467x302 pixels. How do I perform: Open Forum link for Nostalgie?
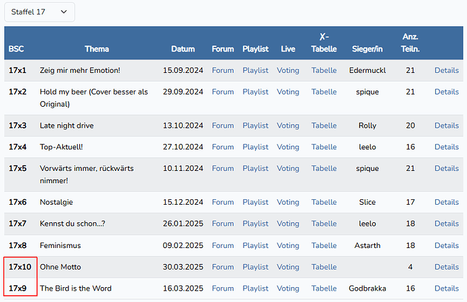tap(223, 203)
